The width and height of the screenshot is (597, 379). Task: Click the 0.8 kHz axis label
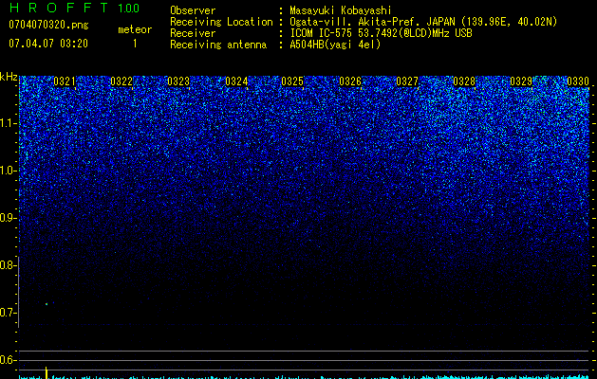pos(8,265)
